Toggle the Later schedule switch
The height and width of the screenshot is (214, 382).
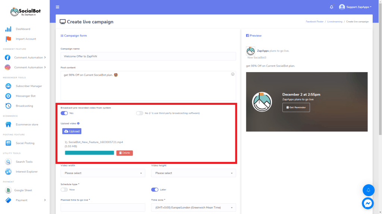155,190
